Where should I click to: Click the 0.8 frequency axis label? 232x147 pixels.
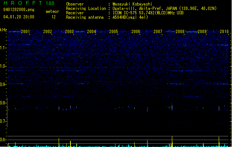[3, 103]
